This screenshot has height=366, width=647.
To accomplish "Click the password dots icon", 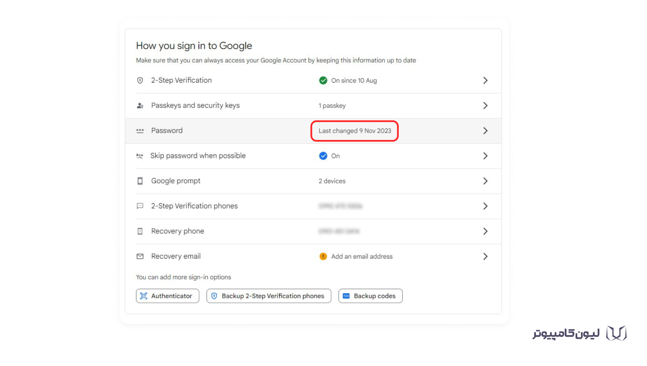I will pyautogui.click(x=140, y=131).
